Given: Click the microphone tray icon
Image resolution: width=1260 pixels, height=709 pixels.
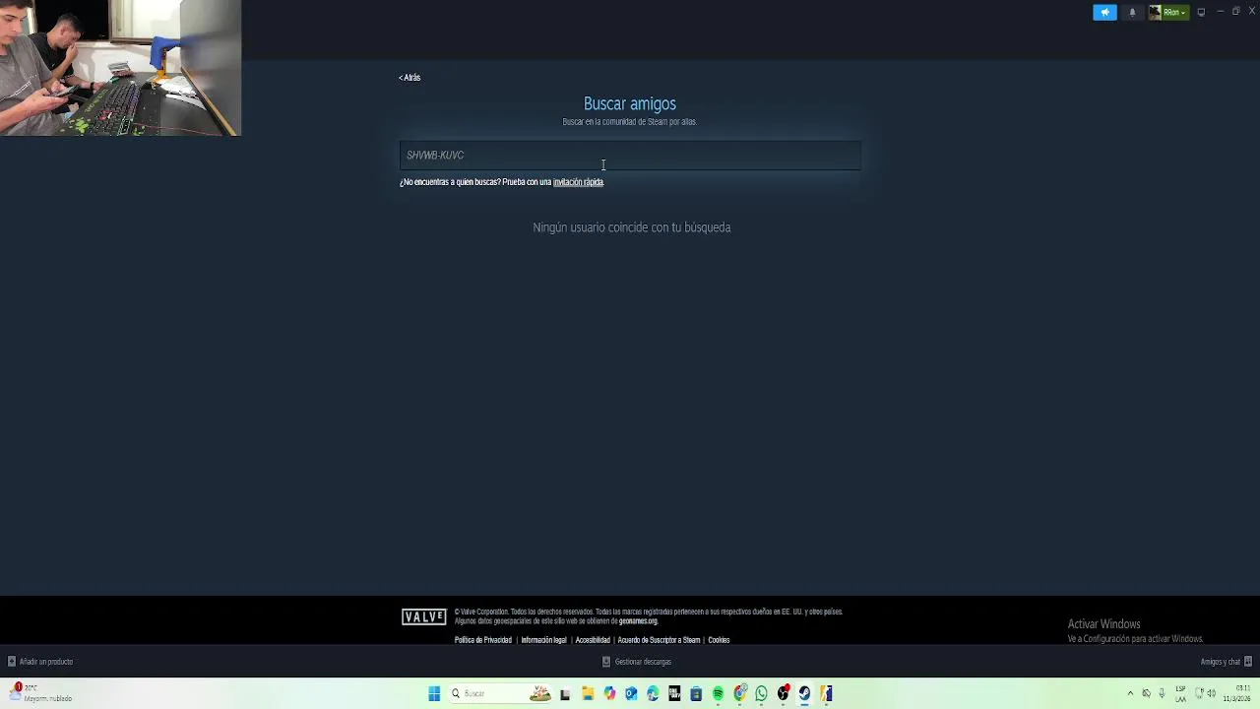Looking at the screenshot, I should pos(1162,693).
